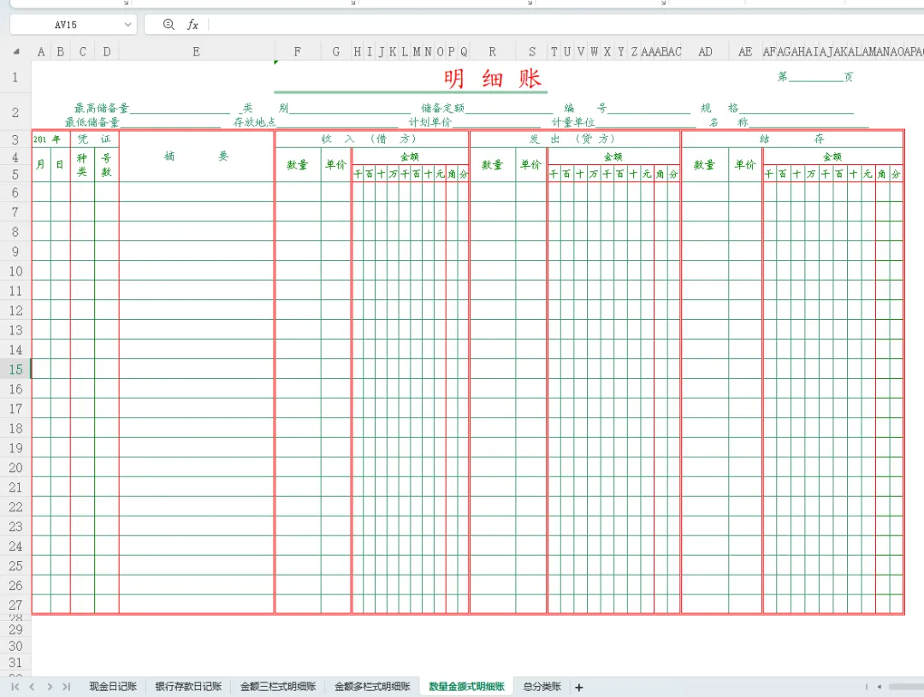
Task: Click 金额 under 发出（贷方）
Action: click(x=613, y=157)
